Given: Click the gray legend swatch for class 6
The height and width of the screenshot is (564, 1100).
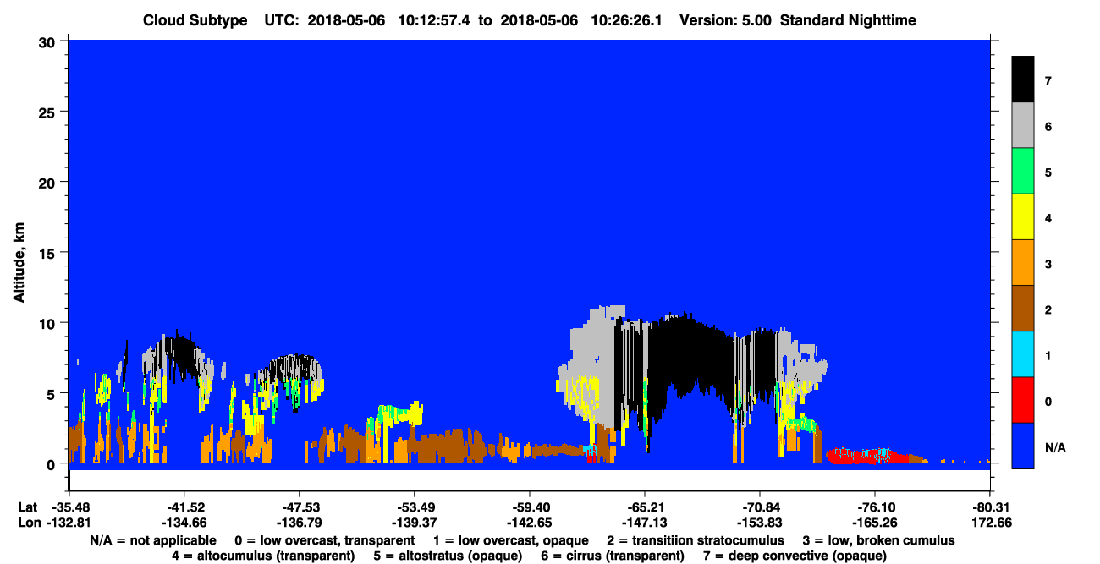Looking at the screenshot, I should 1023,126.
